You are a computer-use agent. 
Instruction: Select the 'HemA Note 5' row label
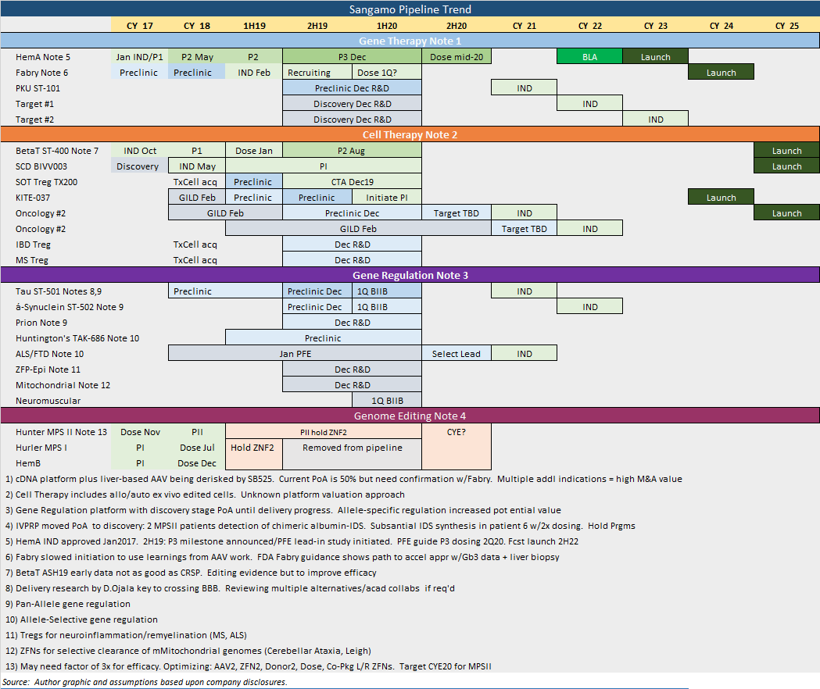(x=43, y=57)
